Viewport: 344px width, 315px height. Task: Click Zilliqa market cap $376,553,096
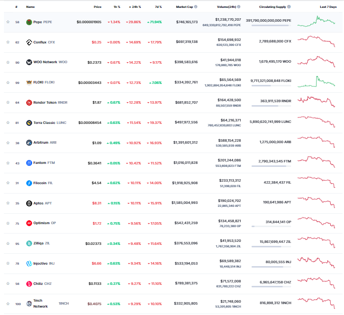[x=186, y=243]
